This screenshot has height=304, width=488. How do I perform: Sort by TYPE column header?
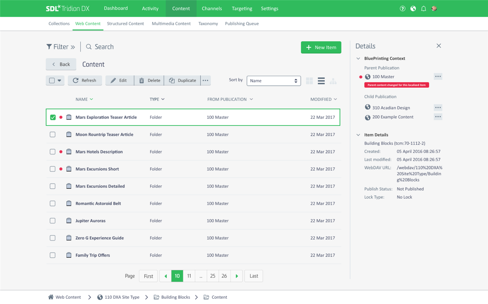pos(157,99)
